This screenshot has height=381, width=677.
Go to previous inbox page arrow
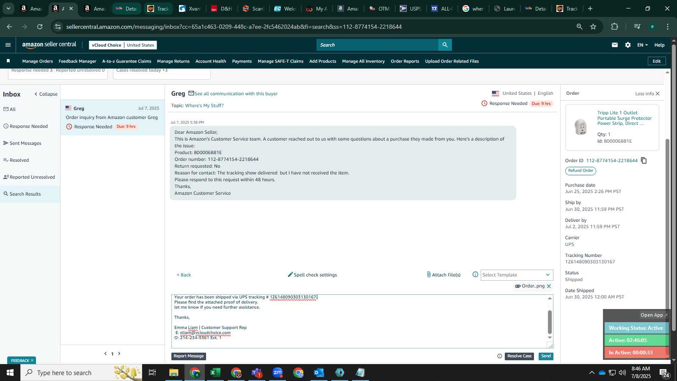point(105,353)
